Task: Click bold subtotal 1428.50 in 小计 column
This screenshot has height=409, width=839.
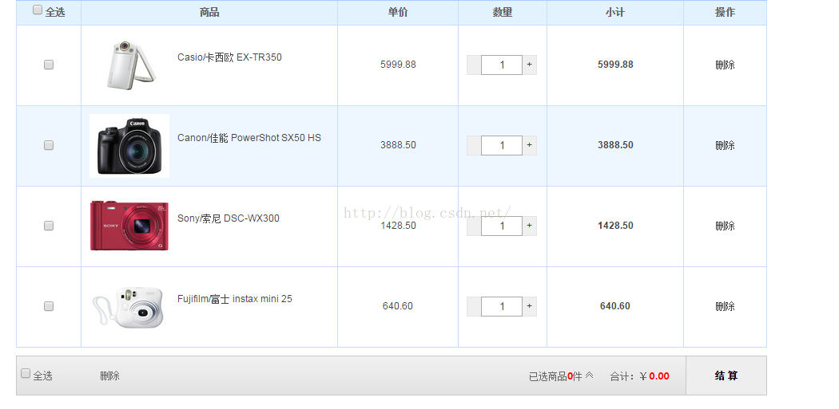Action: pos(615,226)
